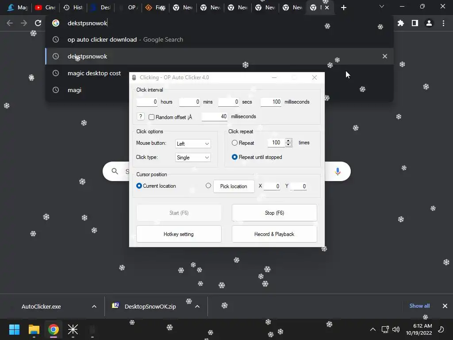This screenshot has height=340, width=453.
Task: Open the Mouse button dropdown
Action: click(193, 144)
